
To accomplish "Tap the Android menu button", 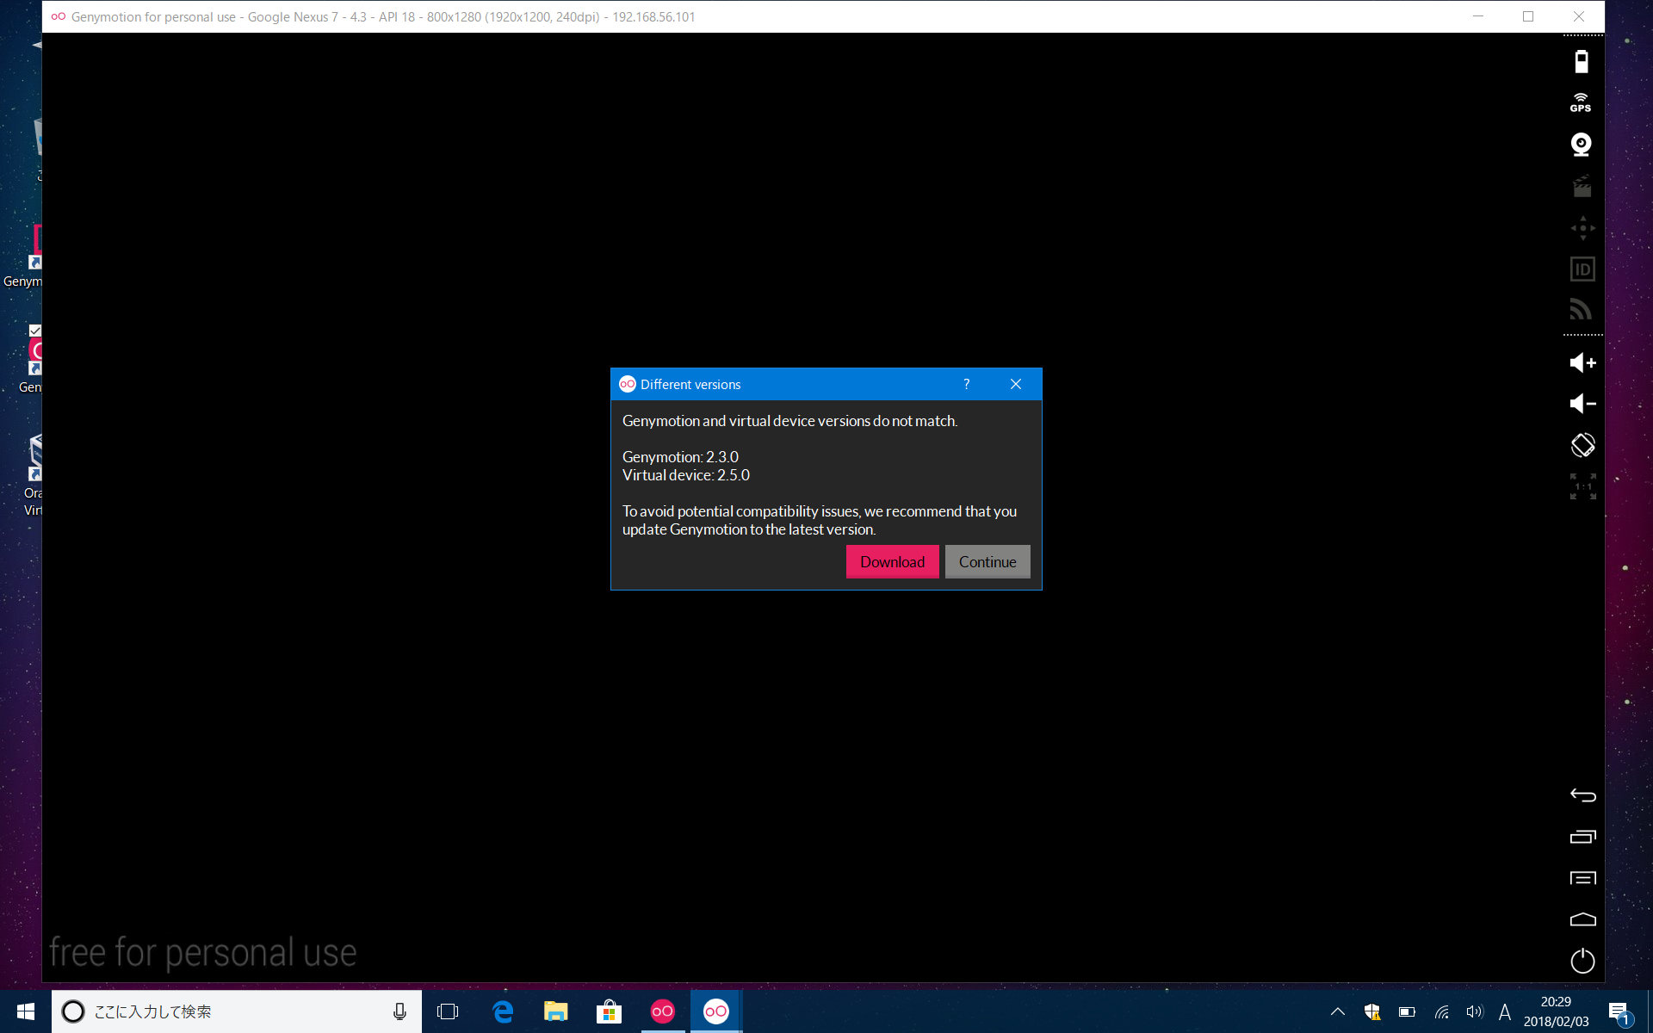I will [x=1582, y=878].
